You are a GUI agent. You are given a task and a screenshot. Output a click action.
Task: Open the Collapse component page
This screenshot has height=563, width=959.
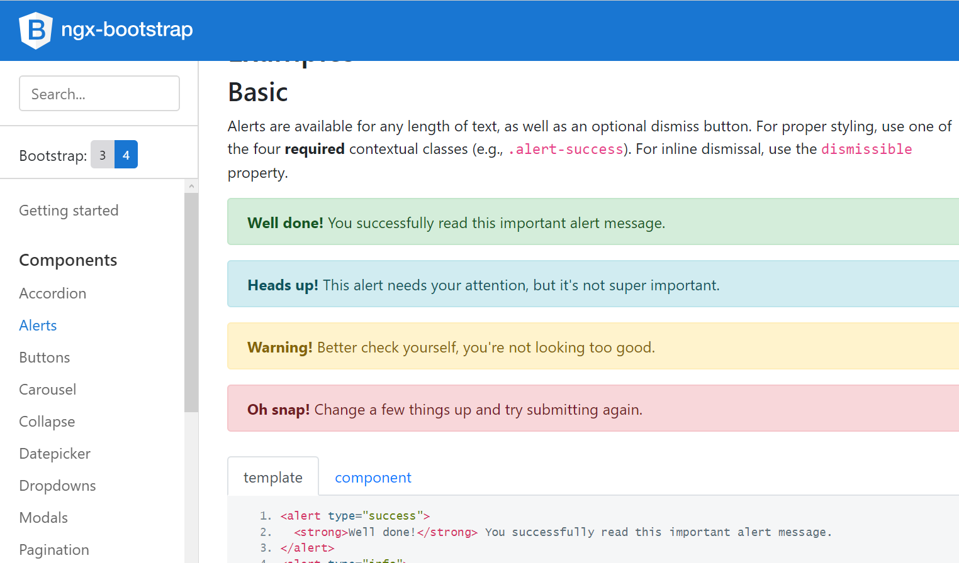tap(47, 422)
